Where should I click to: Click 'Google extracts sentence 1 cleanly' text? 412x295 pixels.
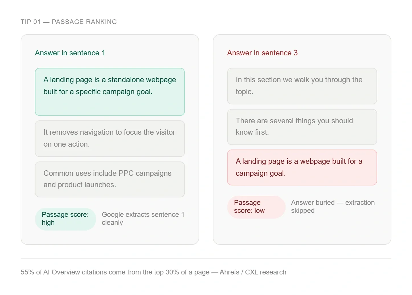click(143, 219)
